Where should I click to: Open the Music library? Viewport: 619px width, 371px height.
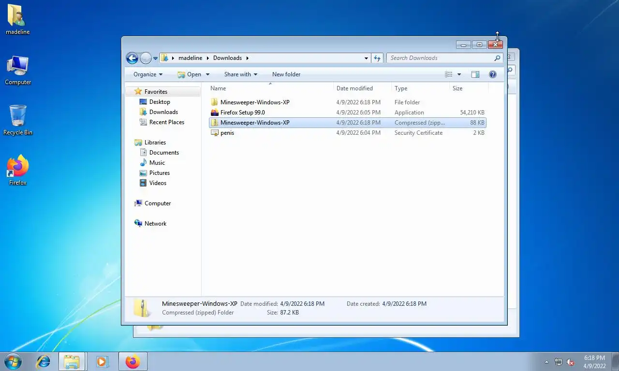(157, 163)
